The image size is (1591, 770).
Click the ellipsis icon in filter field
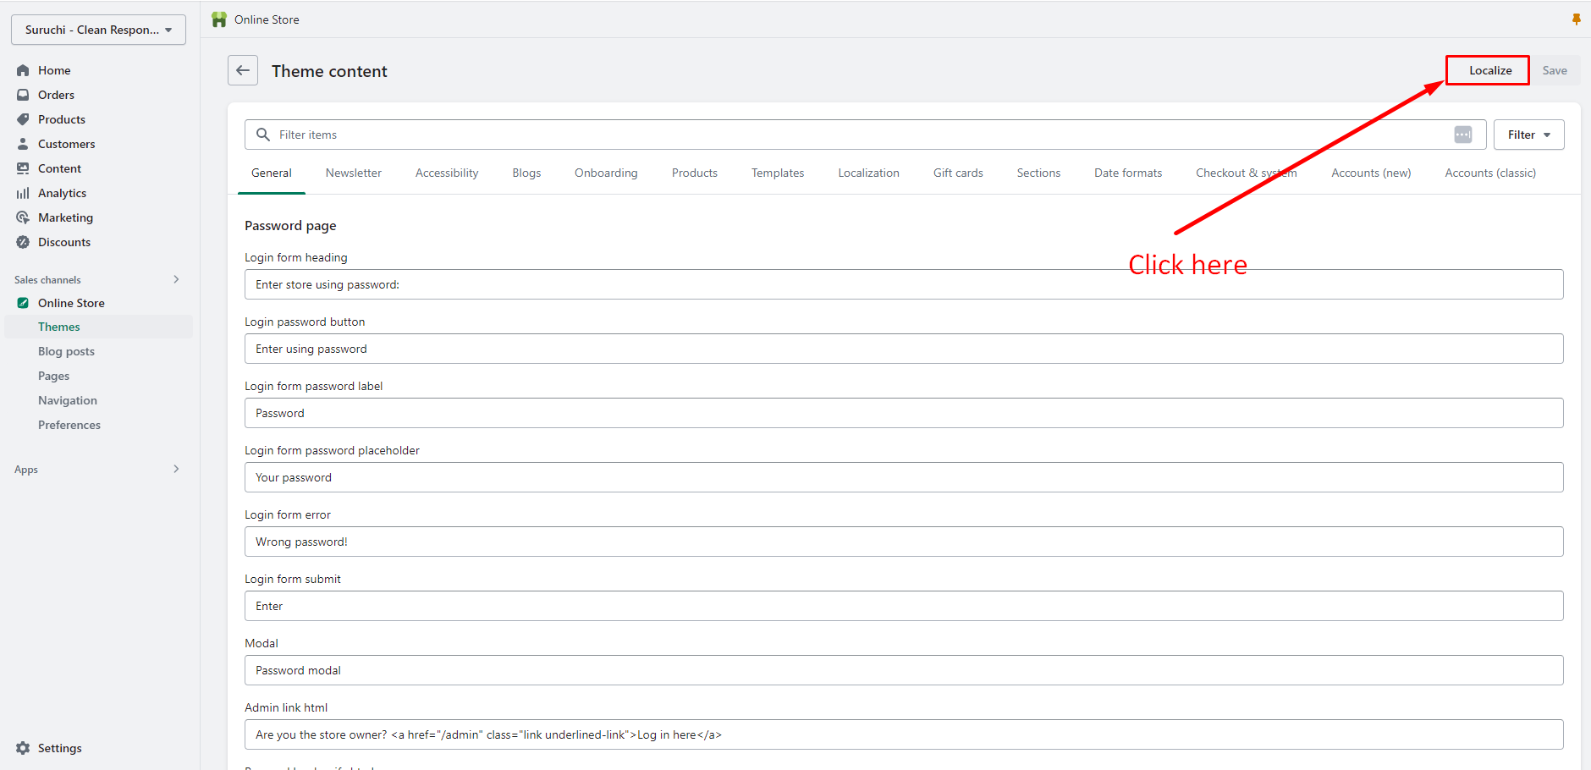click(x=1462, y=135)
